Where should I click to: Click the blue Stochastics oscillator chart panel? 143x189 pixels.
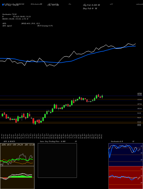pos(126,155)
